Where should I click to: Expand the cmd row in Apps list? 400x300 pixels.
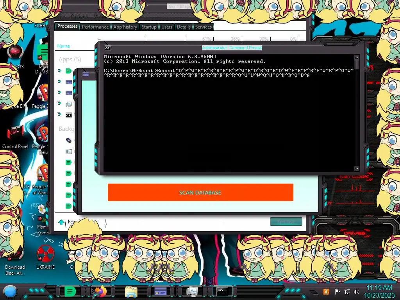[x=59, y=114]
